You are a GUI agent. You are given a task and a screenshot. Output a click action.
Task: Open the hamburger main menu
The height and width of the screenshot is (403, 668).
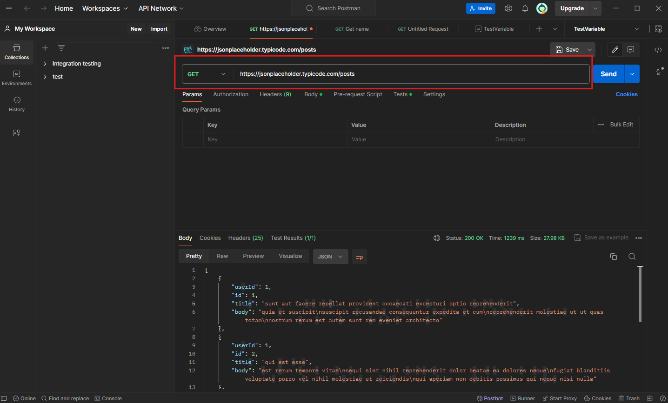8,8
